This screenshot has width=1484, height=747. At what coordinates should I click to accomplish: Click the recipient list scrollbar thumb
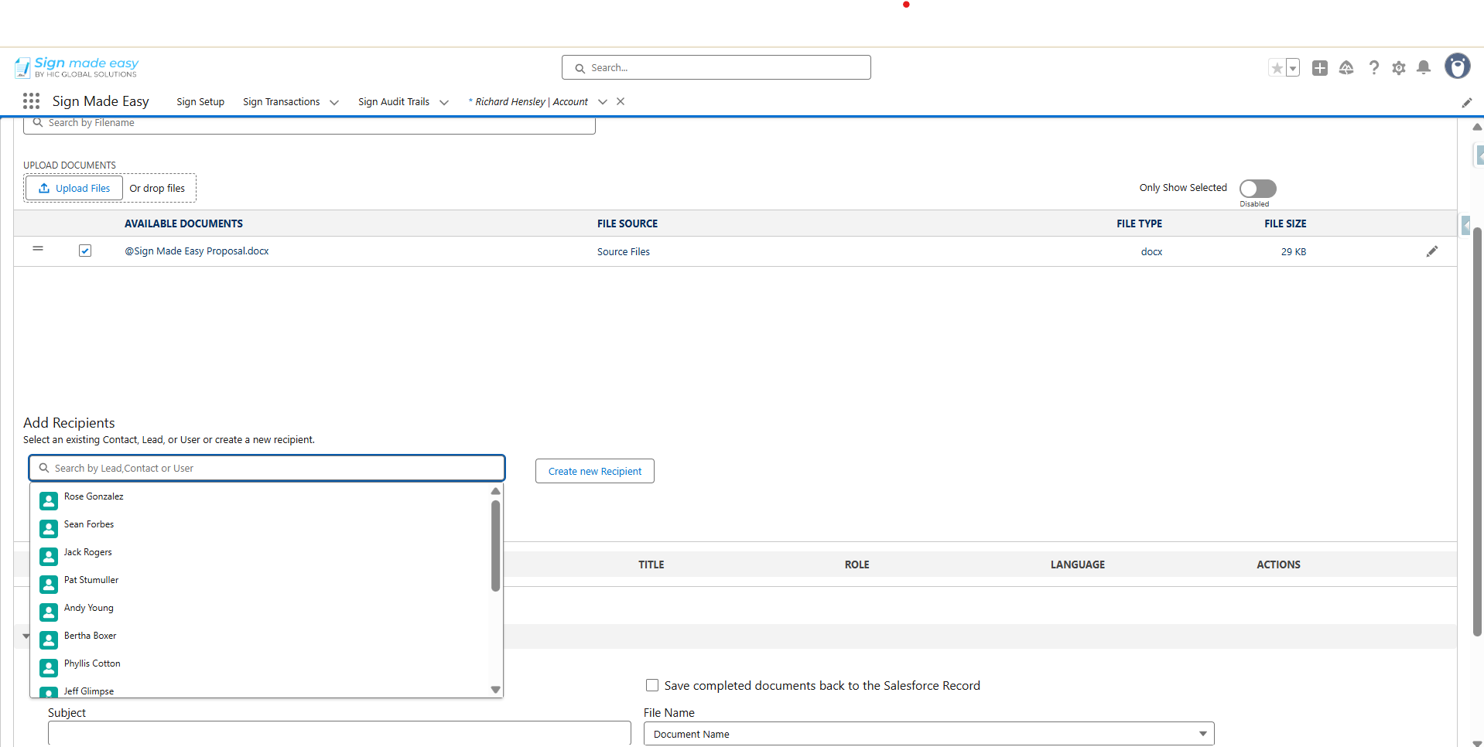495,545
